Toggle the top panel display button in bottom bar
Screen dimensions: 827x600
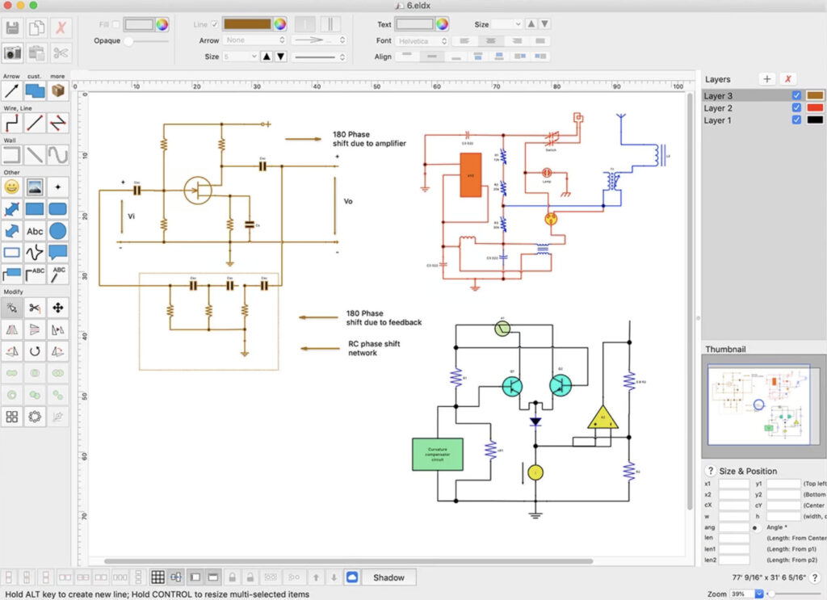[x=213, y=577]
